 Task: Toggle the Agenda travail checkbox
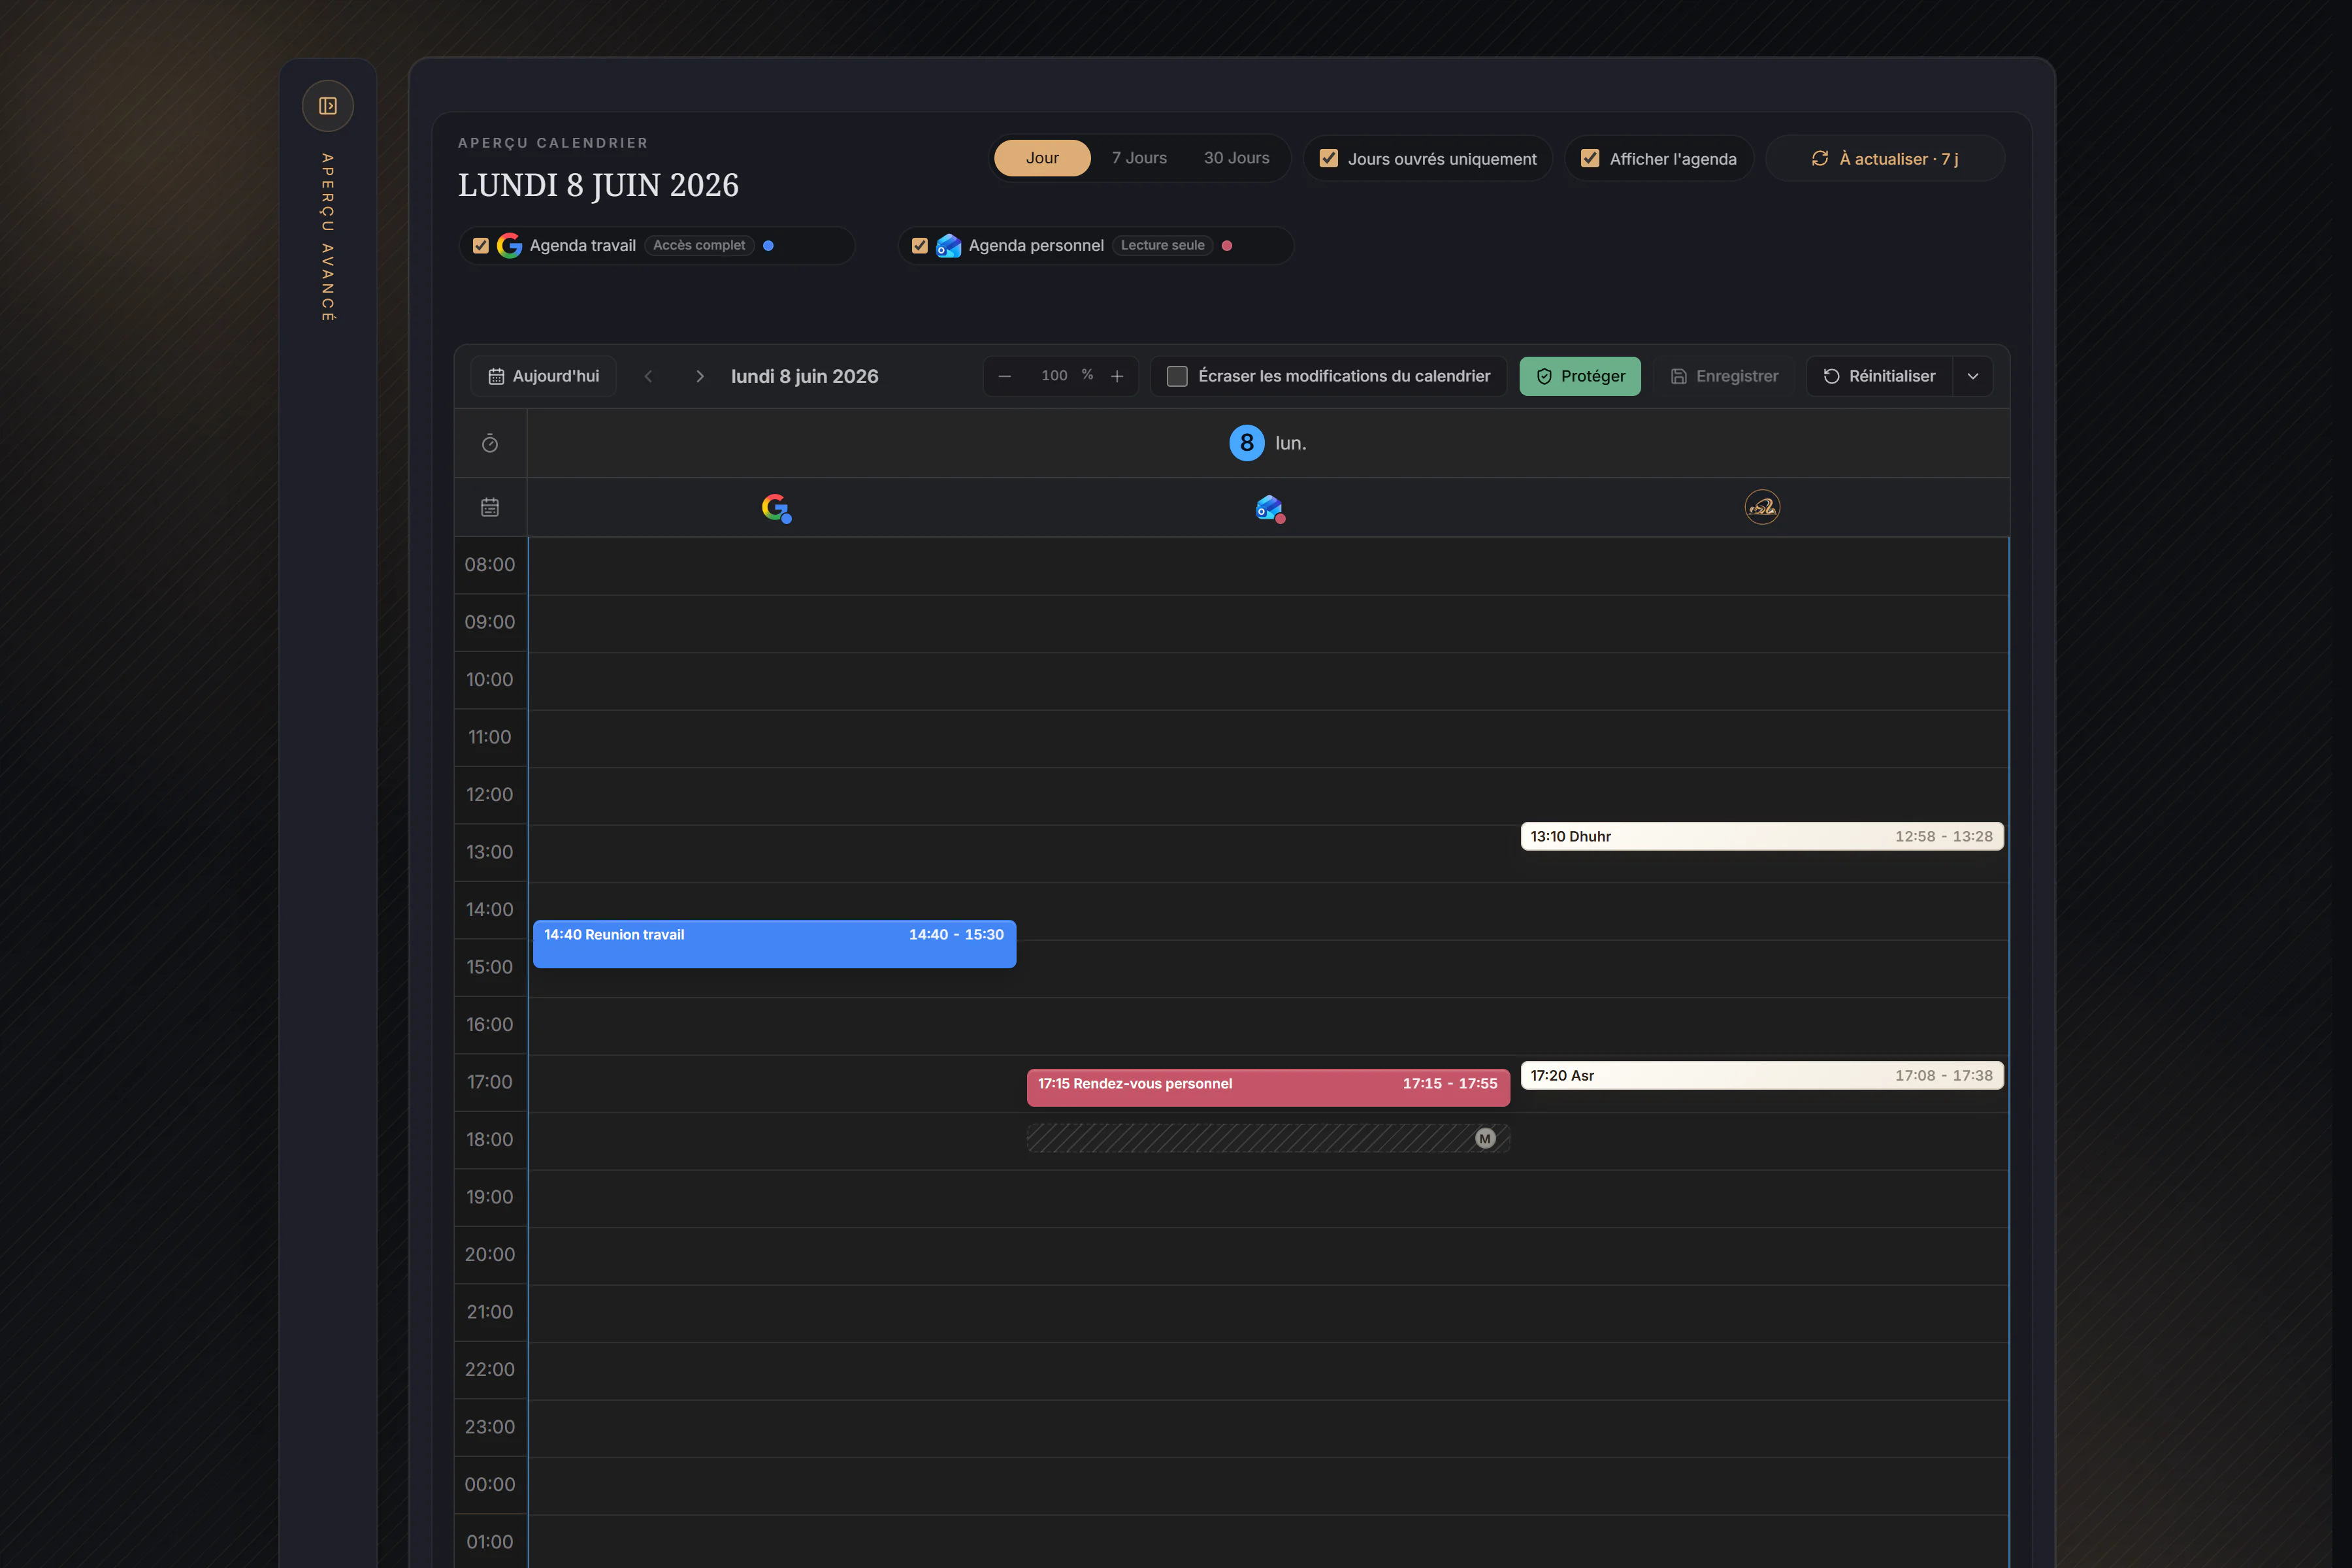[x=480, y=245]
